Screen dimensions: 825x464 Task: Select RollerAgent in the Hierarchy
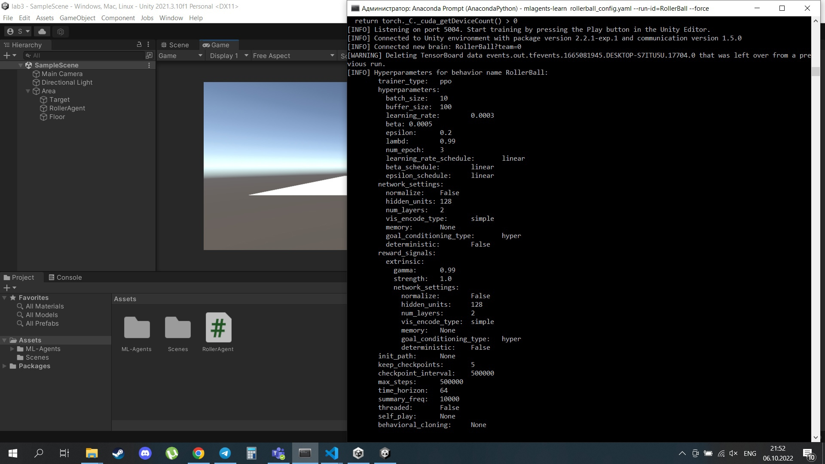coord(67,108)
